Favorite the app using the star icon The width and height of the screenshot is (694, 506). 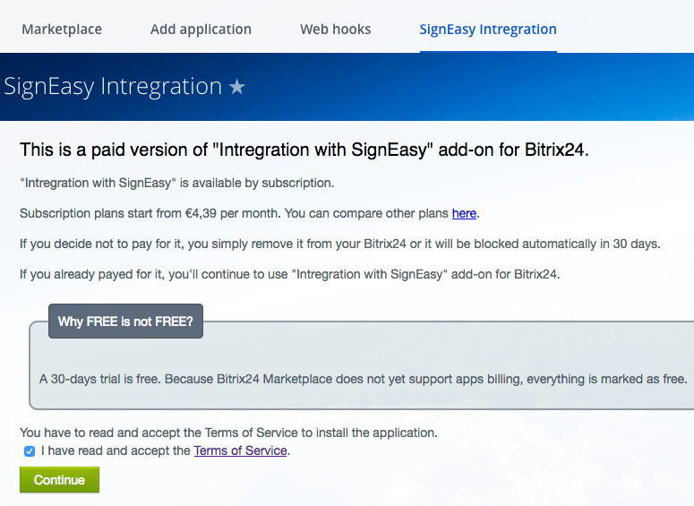pyautogui.click(x=236, y=86)
